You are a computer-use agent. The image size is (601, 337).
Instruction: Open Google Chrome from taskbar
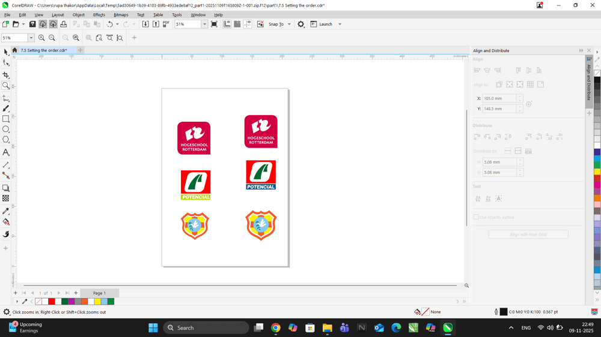tap(276, 328)
